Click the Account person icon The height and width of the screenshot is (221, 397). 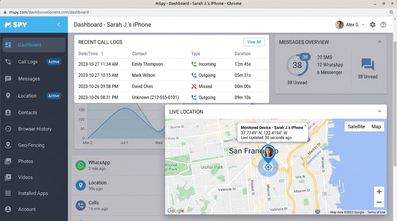(x=8, y=209)
